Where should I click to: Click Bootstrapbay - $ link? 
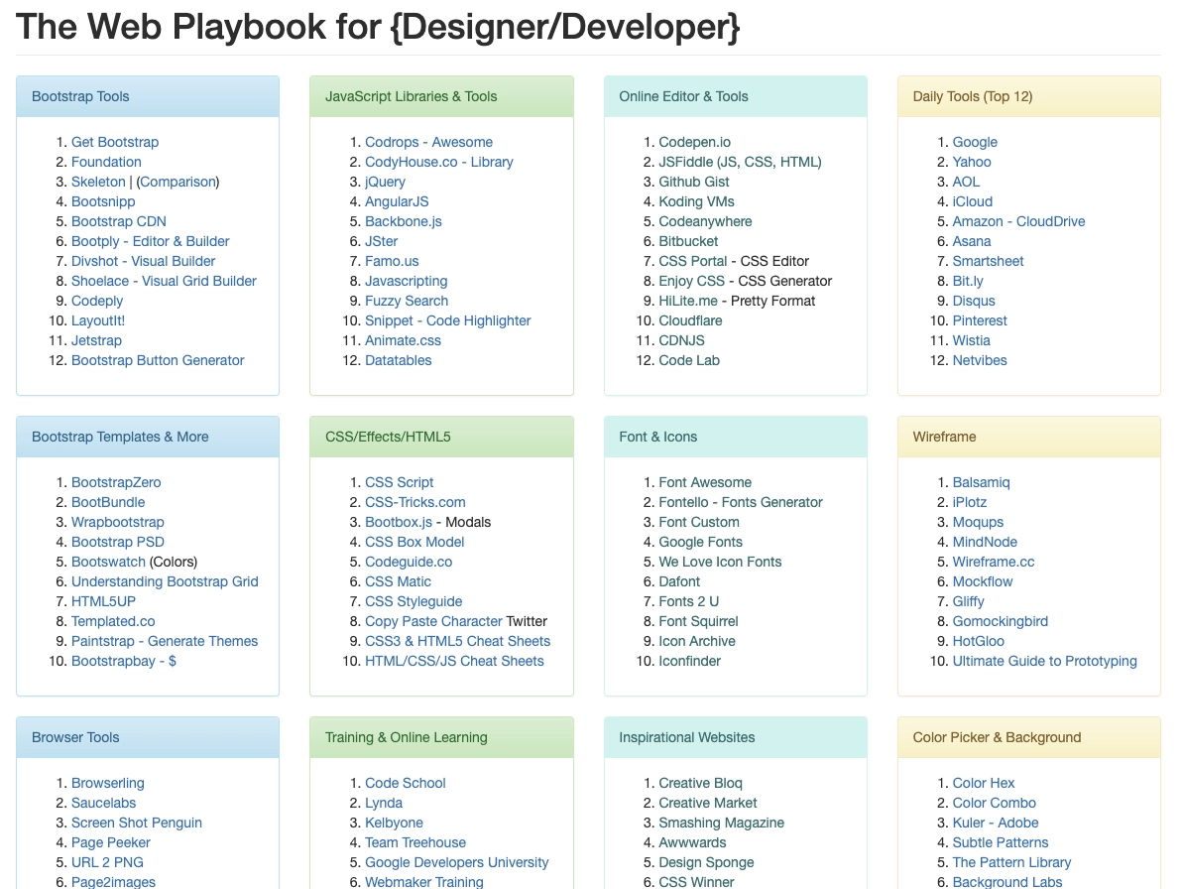[124, 661]
